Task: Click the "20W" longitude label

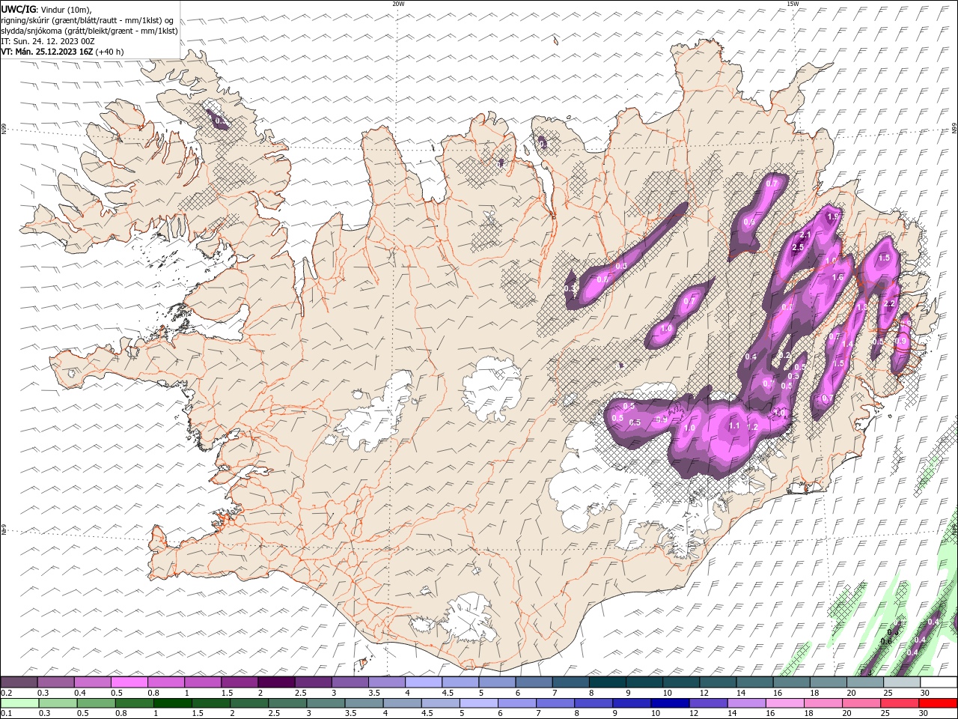Action: (398, 4)
